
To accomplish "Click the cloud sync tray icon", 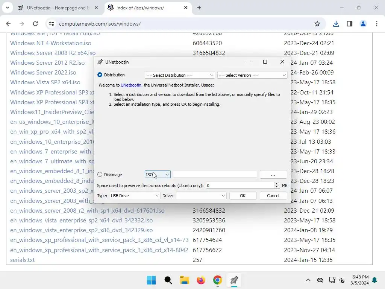I will click(x=320, y=280).
